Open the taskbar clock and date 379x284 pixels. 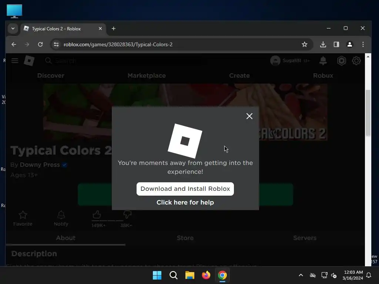pyautogui.click(x=353, y=275)
